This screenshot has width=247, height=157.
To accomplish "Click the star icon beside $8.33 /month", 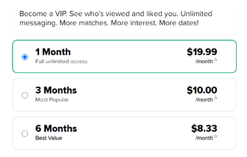I will (215, 137).
